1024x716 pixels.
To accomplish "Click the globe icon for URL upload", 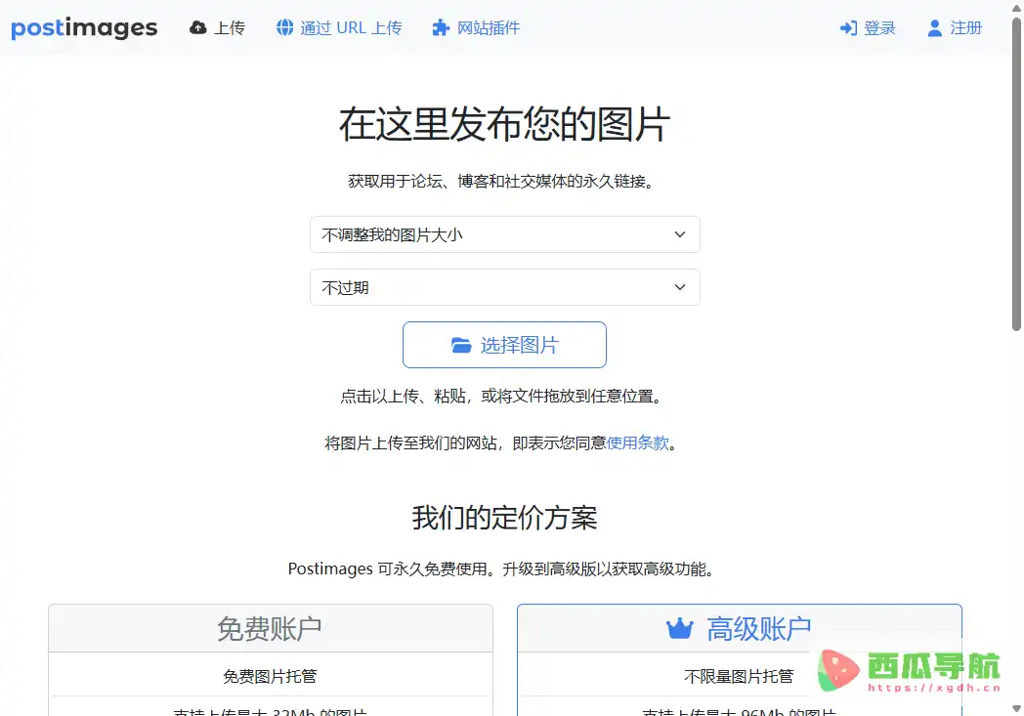I will coord(284,27).
